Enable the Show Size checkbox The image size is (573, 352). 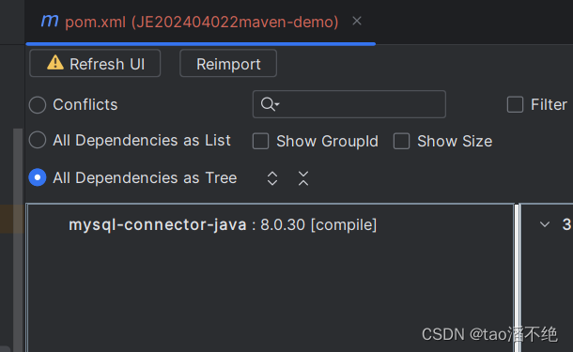pos(401,141)
